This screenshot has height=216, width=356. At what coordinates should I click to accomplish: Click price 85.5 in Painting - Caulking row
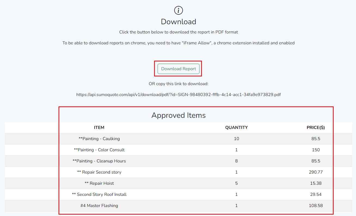click(316, 139)
